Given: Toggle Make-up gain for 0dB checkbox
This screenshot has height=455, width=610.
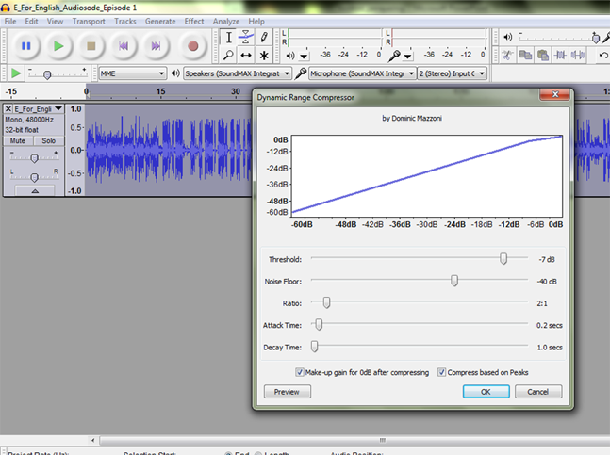Looking at the screenshot, I should pos(301,372).
